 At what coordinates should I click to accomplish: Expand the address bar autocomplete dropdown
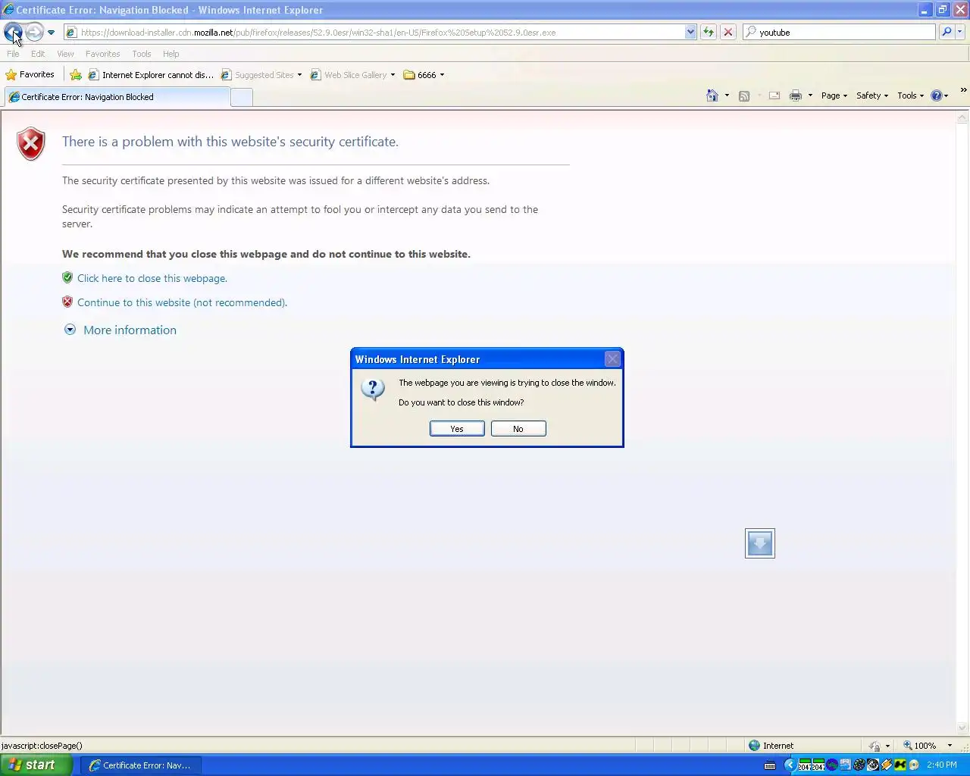pyautogui.click(x=690, y=33)
